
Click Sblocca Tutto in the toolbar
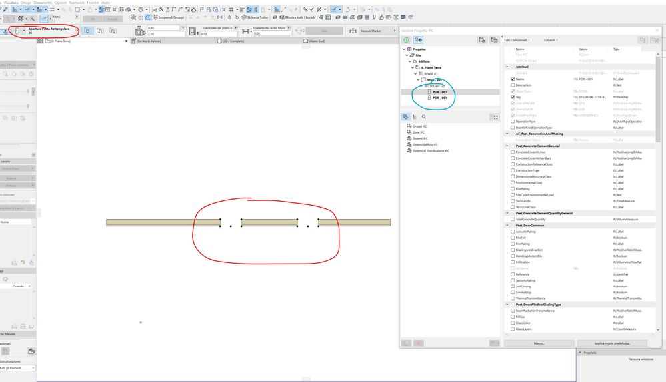(x=255, y=17)
